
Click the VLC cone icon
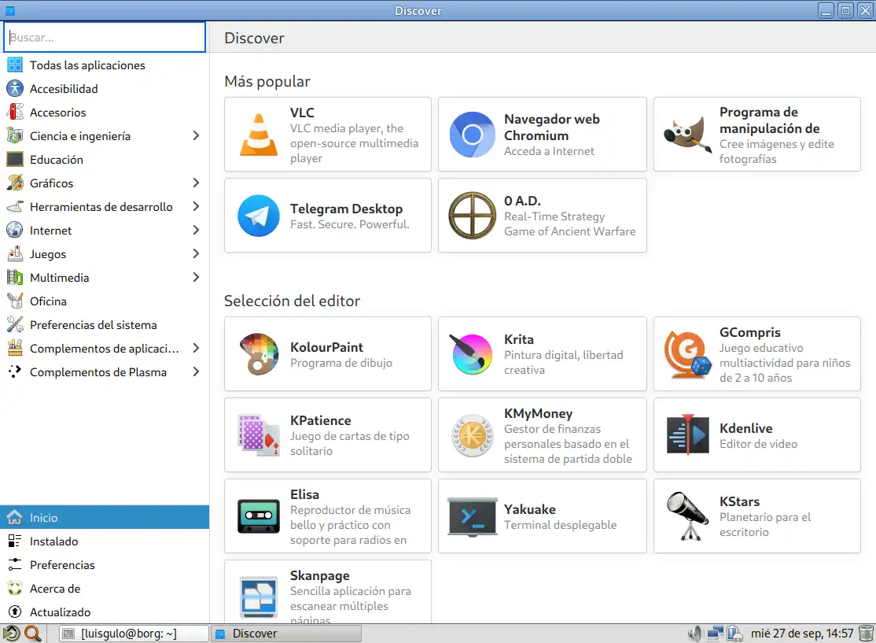click(259, 135)
